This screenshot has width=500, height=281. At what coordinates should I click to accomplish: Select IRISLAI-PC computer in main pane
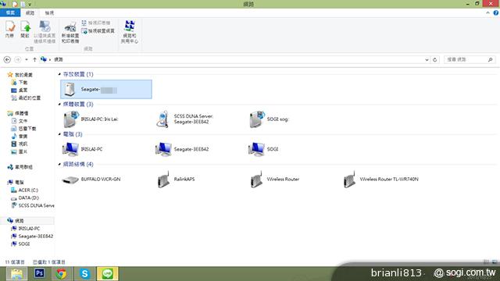(x=82, y=149)
